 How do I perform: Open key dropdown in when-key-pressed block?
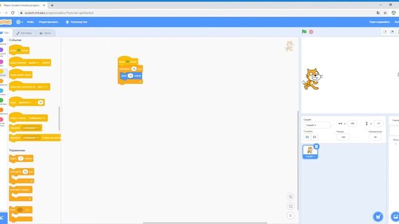[34, 62]
